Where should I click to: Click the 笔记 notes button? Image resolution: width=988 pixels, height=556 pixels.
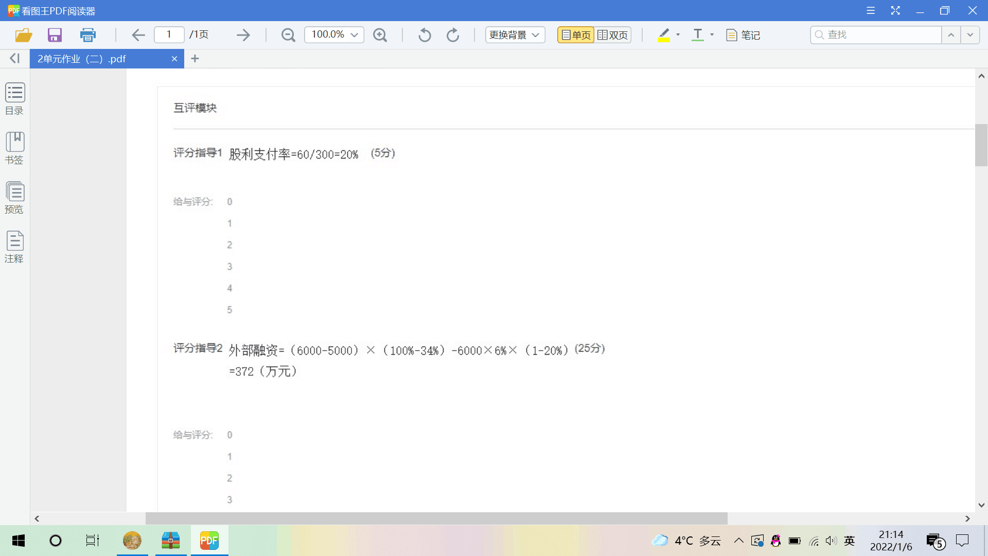pos(743,35)
